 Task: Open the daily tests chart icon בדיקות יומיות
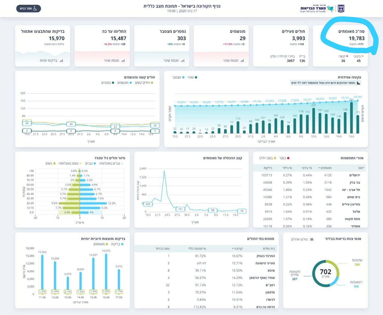tap(61, 61)
